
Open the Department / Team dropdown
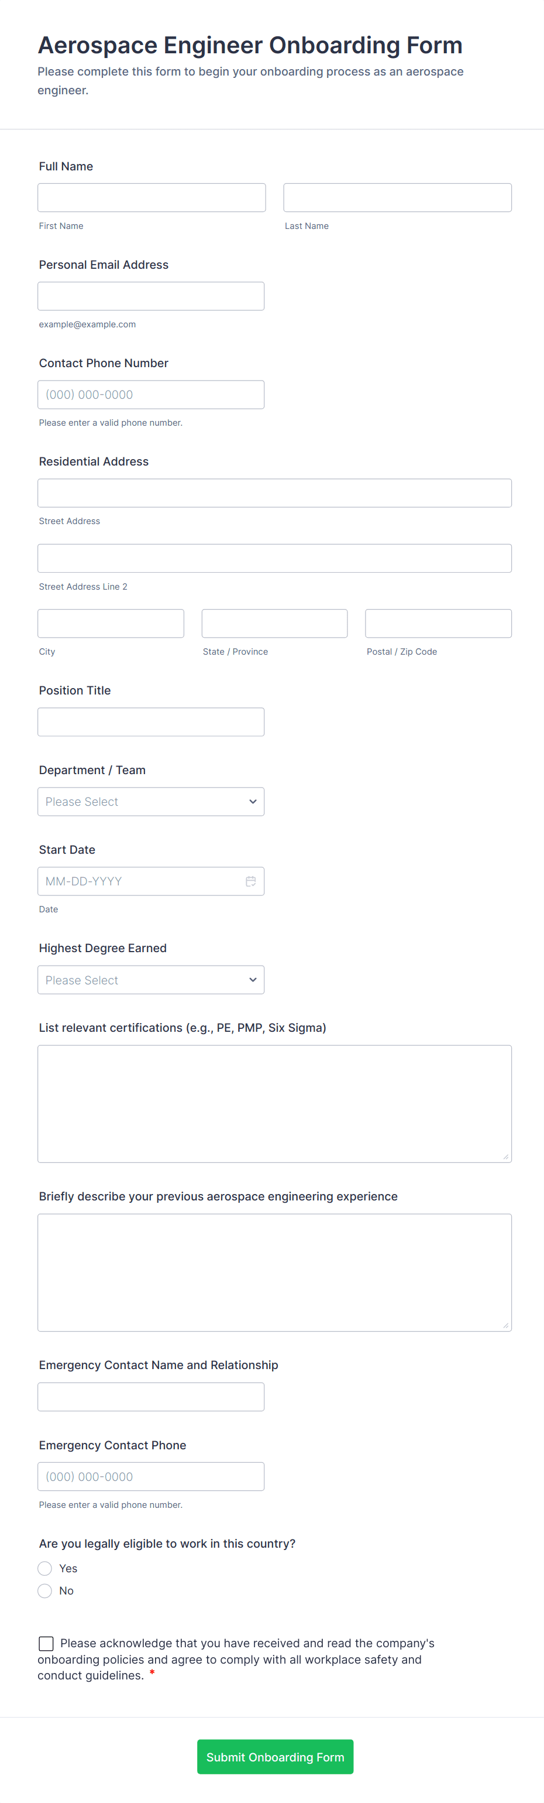point(151,802)
